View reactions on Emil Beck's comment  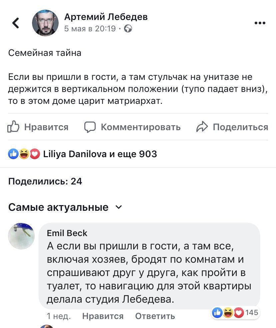click(235, 312)
